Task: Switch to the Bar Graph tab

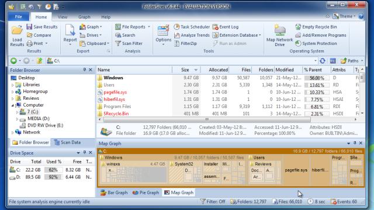Action: click(x=114, y=192)
